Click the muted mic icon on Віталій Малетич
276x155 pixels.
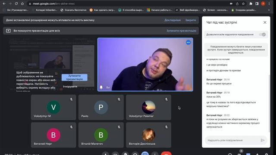coord(119,127)
